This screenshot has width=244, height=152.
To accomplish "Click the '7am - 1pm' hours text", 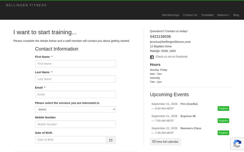I will tap(156, 82).
